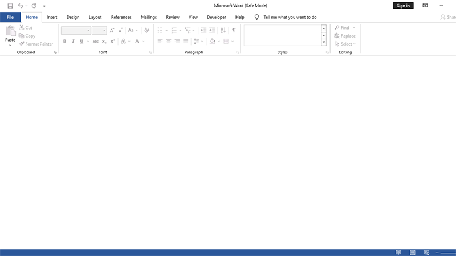Click the Format Painter button

click(x=36, y=44)
